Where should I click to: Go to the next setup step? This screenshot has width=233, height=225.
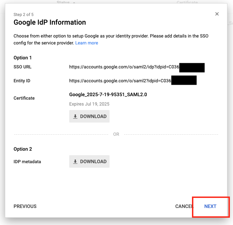point(210,206)
